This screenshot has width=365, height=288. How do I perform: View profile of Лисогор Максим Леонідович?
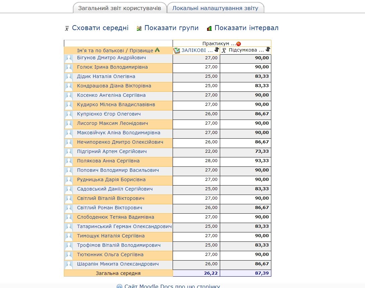point(112,123)
